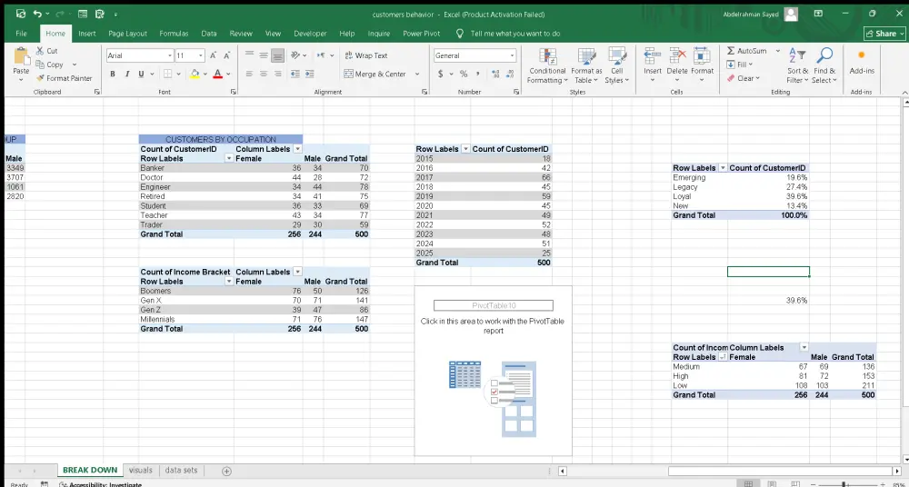Click the Increase Decimal icon

(495, 75)
